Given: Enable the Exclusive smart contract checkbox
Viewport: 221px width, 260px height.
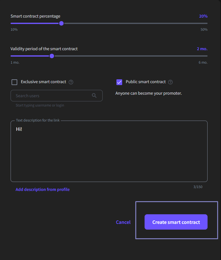Looking at the screenshot, I should click(14, 82).
